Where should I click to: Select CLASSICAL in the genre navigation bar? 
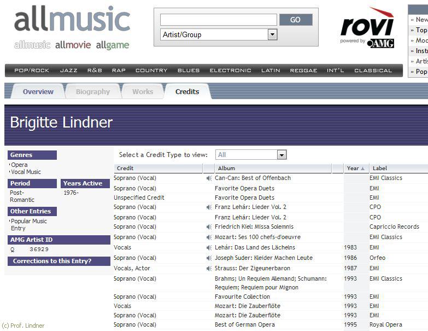373,71
